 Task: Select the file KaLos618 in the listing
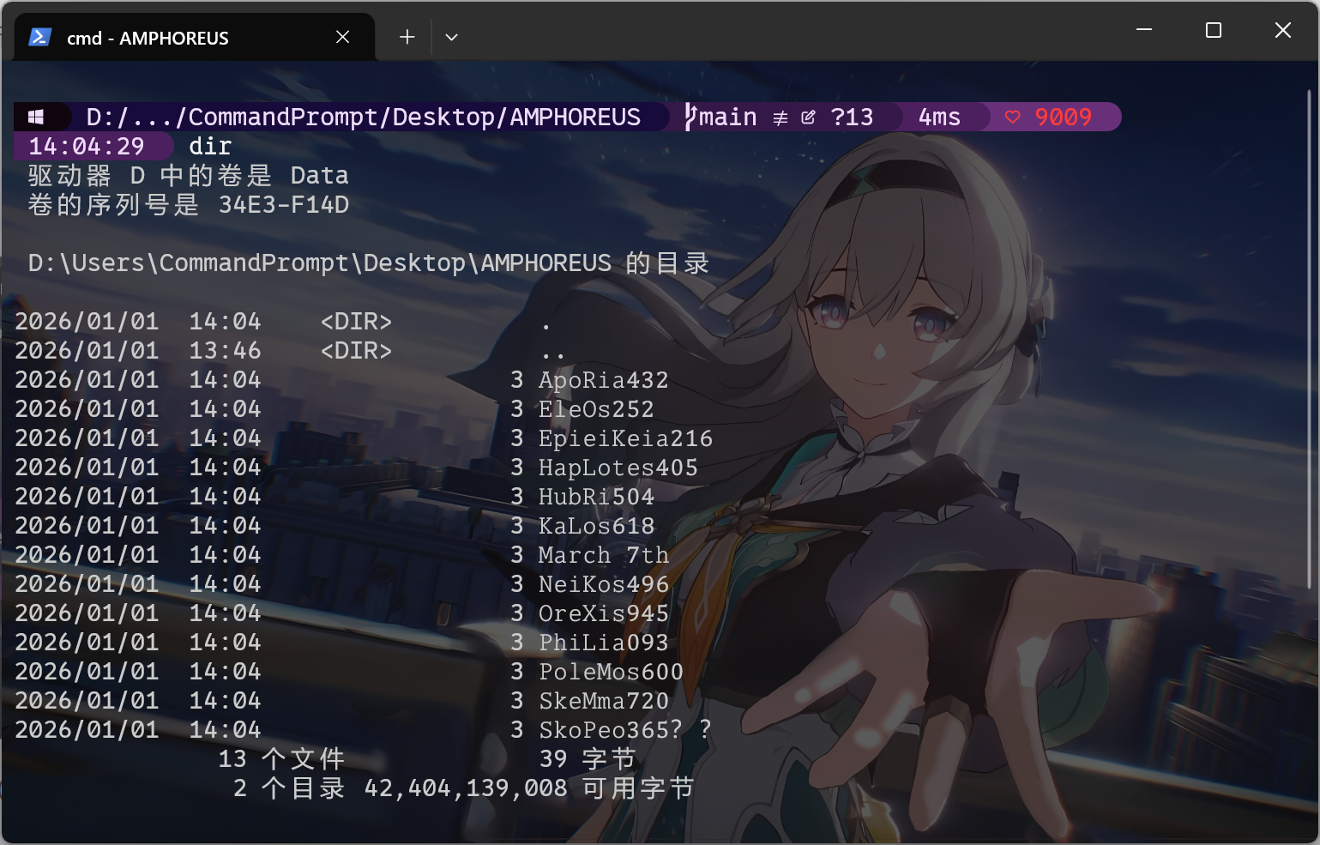point(596,525)
